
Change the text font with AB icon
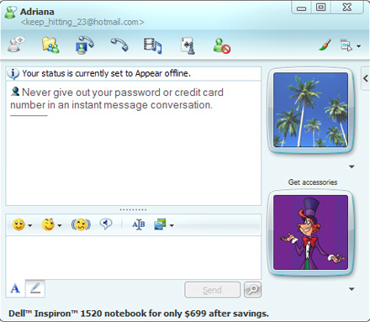(x=139, y=224)
